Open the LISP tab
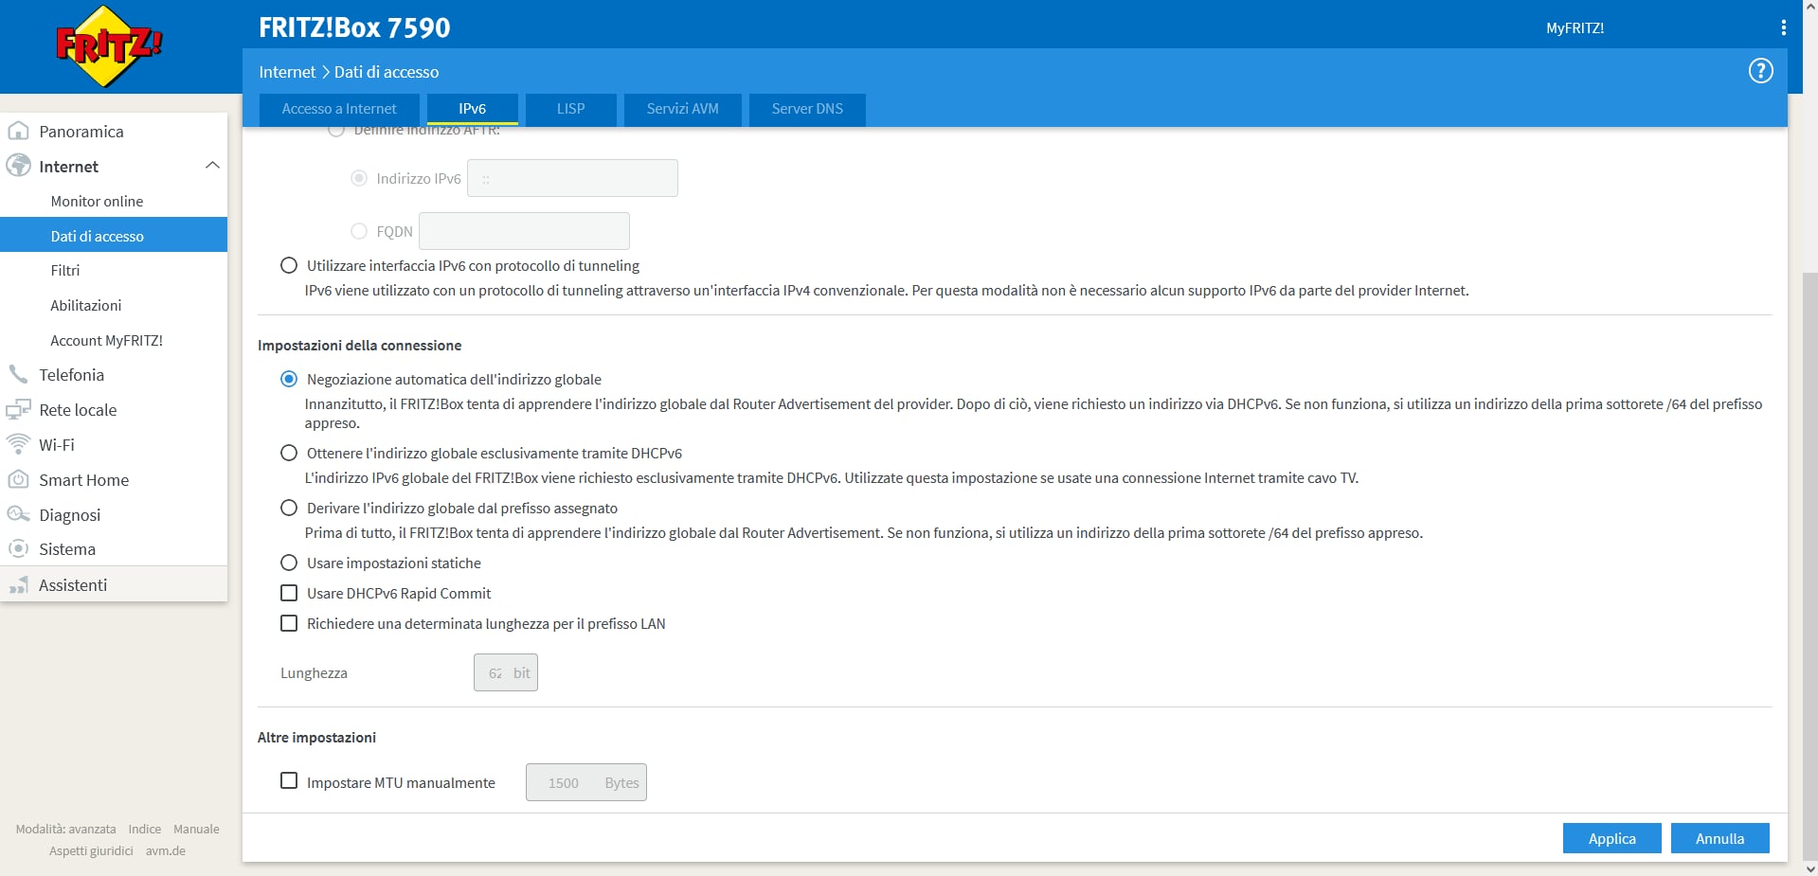The image size is (1818, 876). point(570,109)
